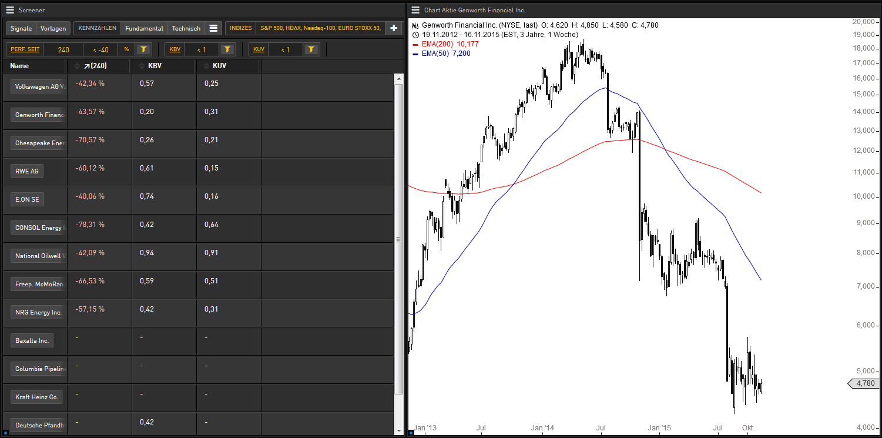Sort by the (240) performance column arrows

point(77,66)
